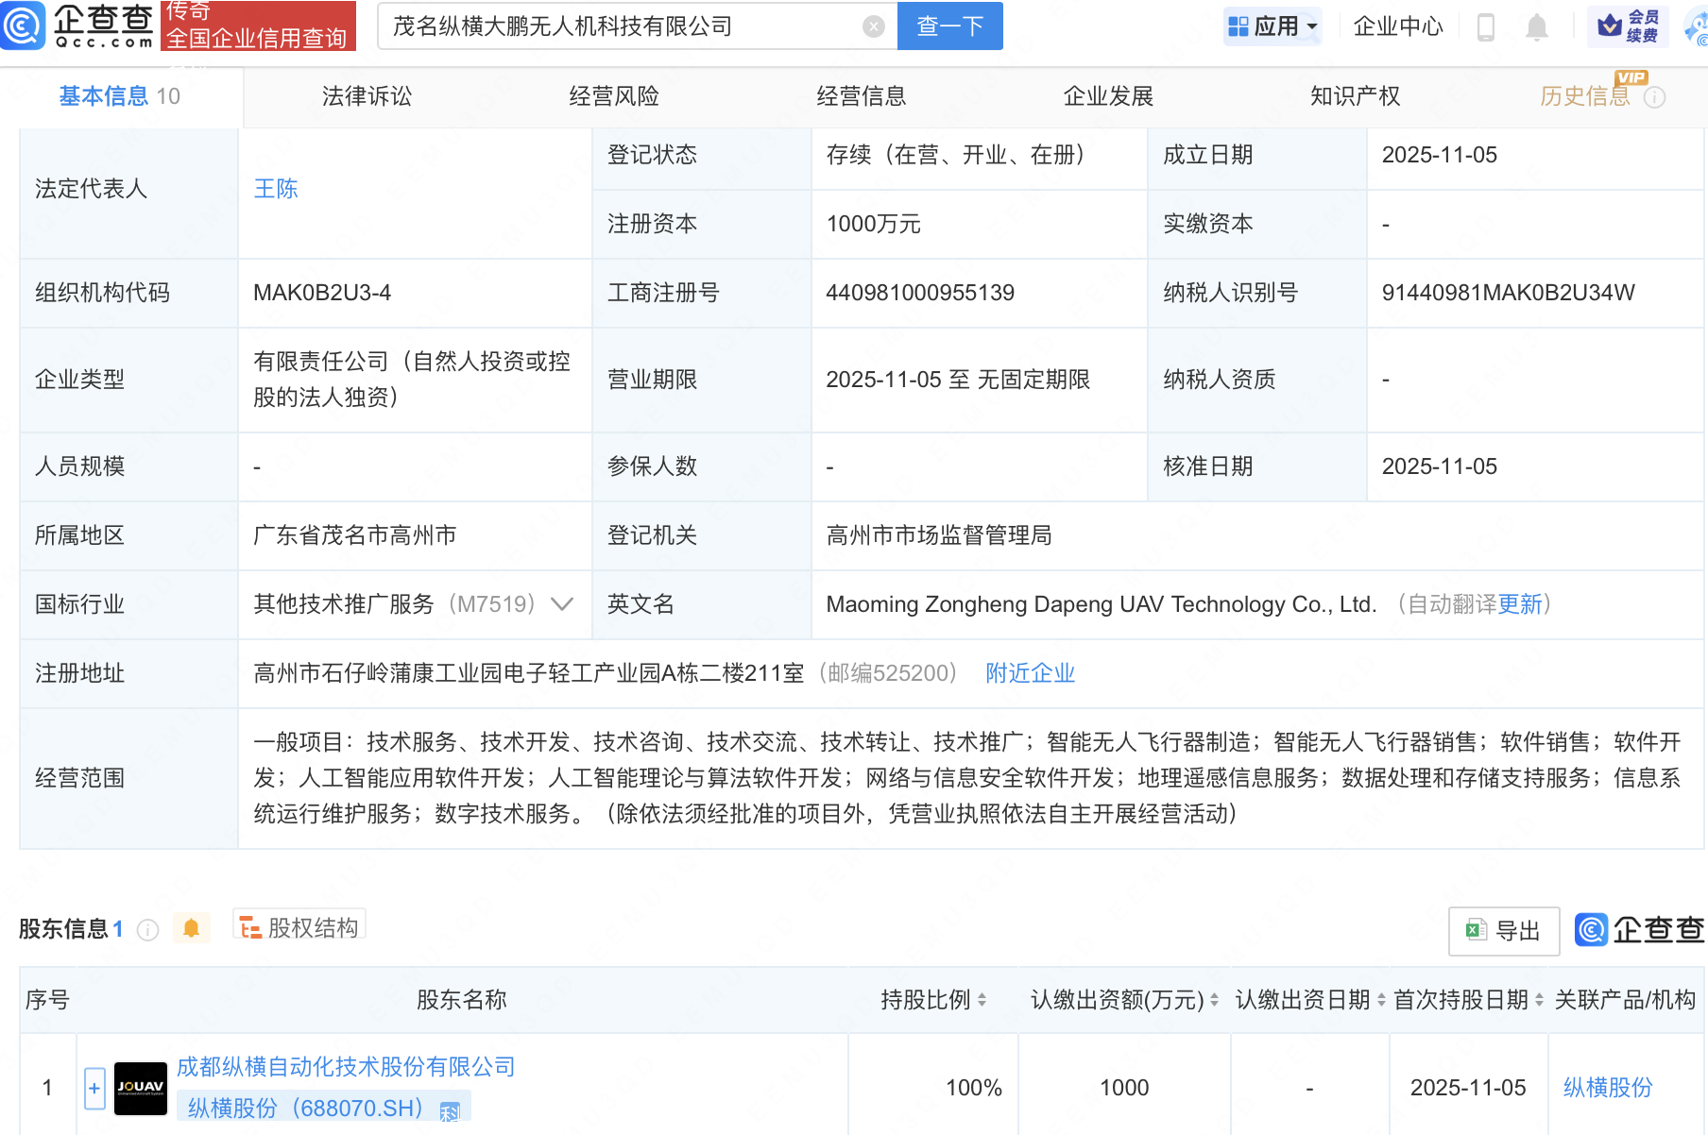The image size is (1708, 1135).
Task: Click the info icon beside 历史信息
Action: pyautogui.click(x=1655, y=97)
